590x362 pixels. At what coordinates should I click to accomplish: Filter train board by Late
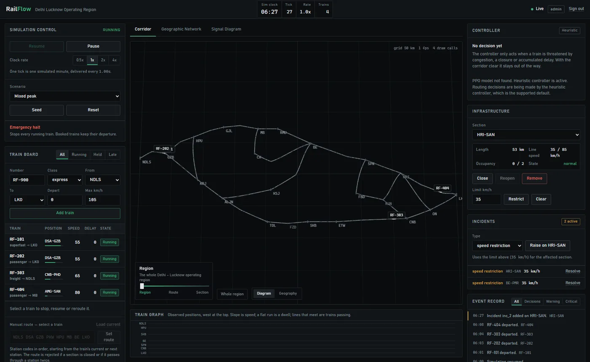pos(113,155)
